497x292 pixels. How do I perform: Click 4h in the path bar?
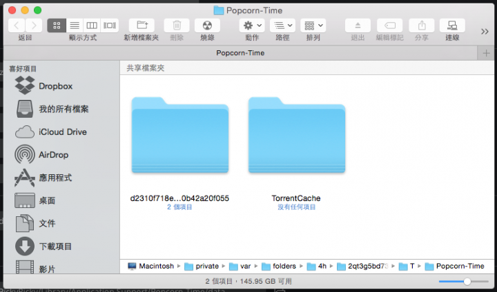pos(317,266)
